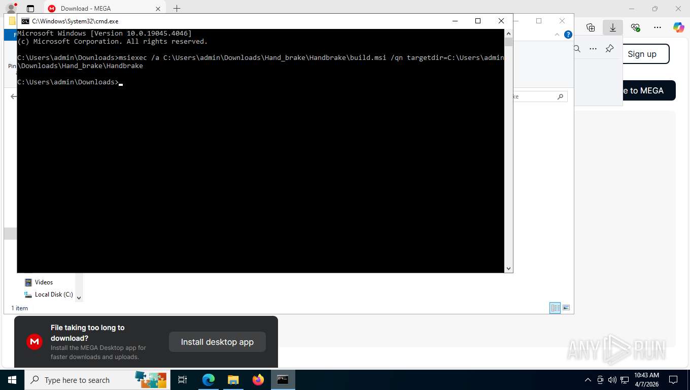Open Edge tab actions menu icon
The width and height of the screenshot is (690, 390).
[30, 9]
